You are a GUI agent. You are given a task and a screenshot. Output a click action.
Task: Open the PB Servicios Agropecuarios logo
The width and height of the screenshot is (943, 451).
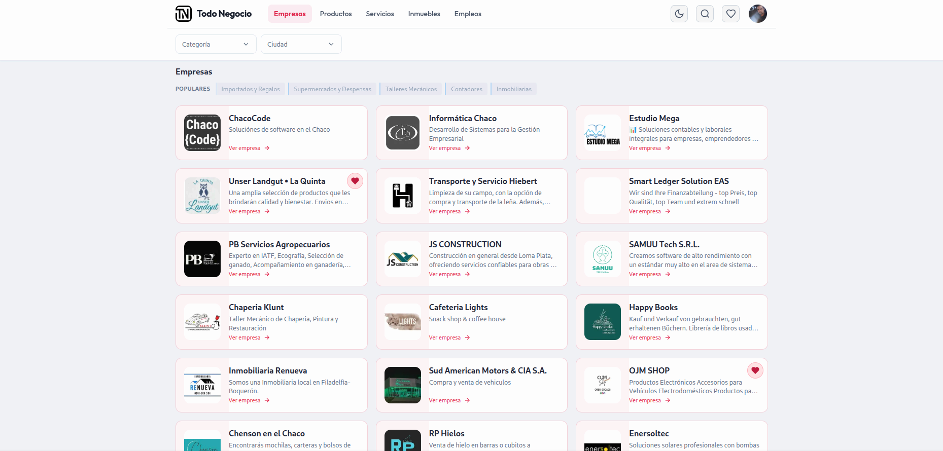202,259
